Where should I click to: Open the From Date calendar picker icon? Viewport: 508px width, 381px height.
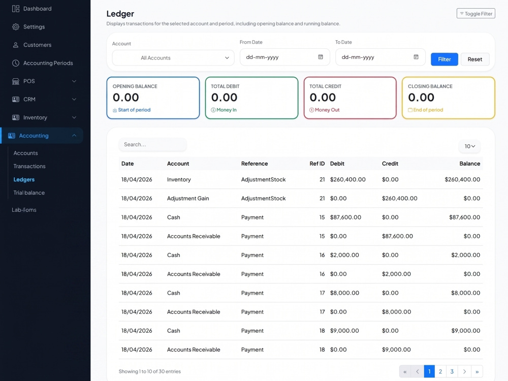point(321,57)
